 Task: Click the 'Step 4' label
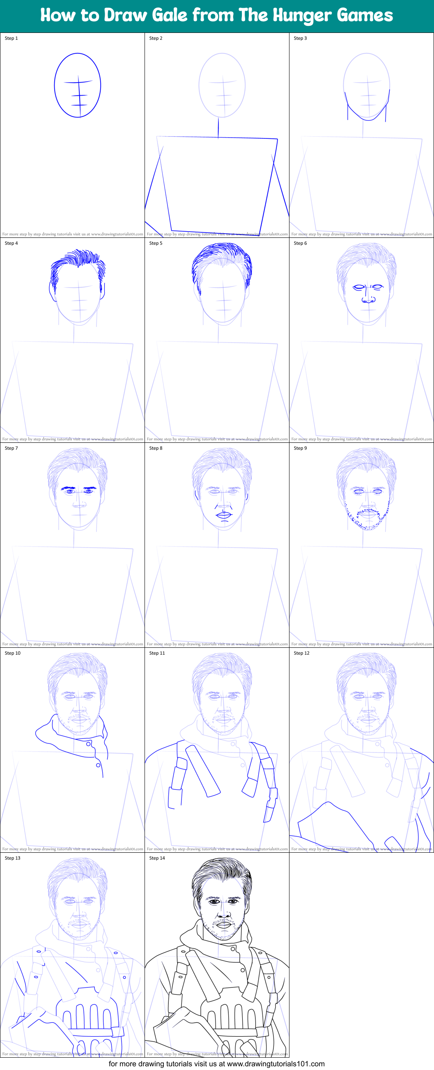[x=11, y=244]
